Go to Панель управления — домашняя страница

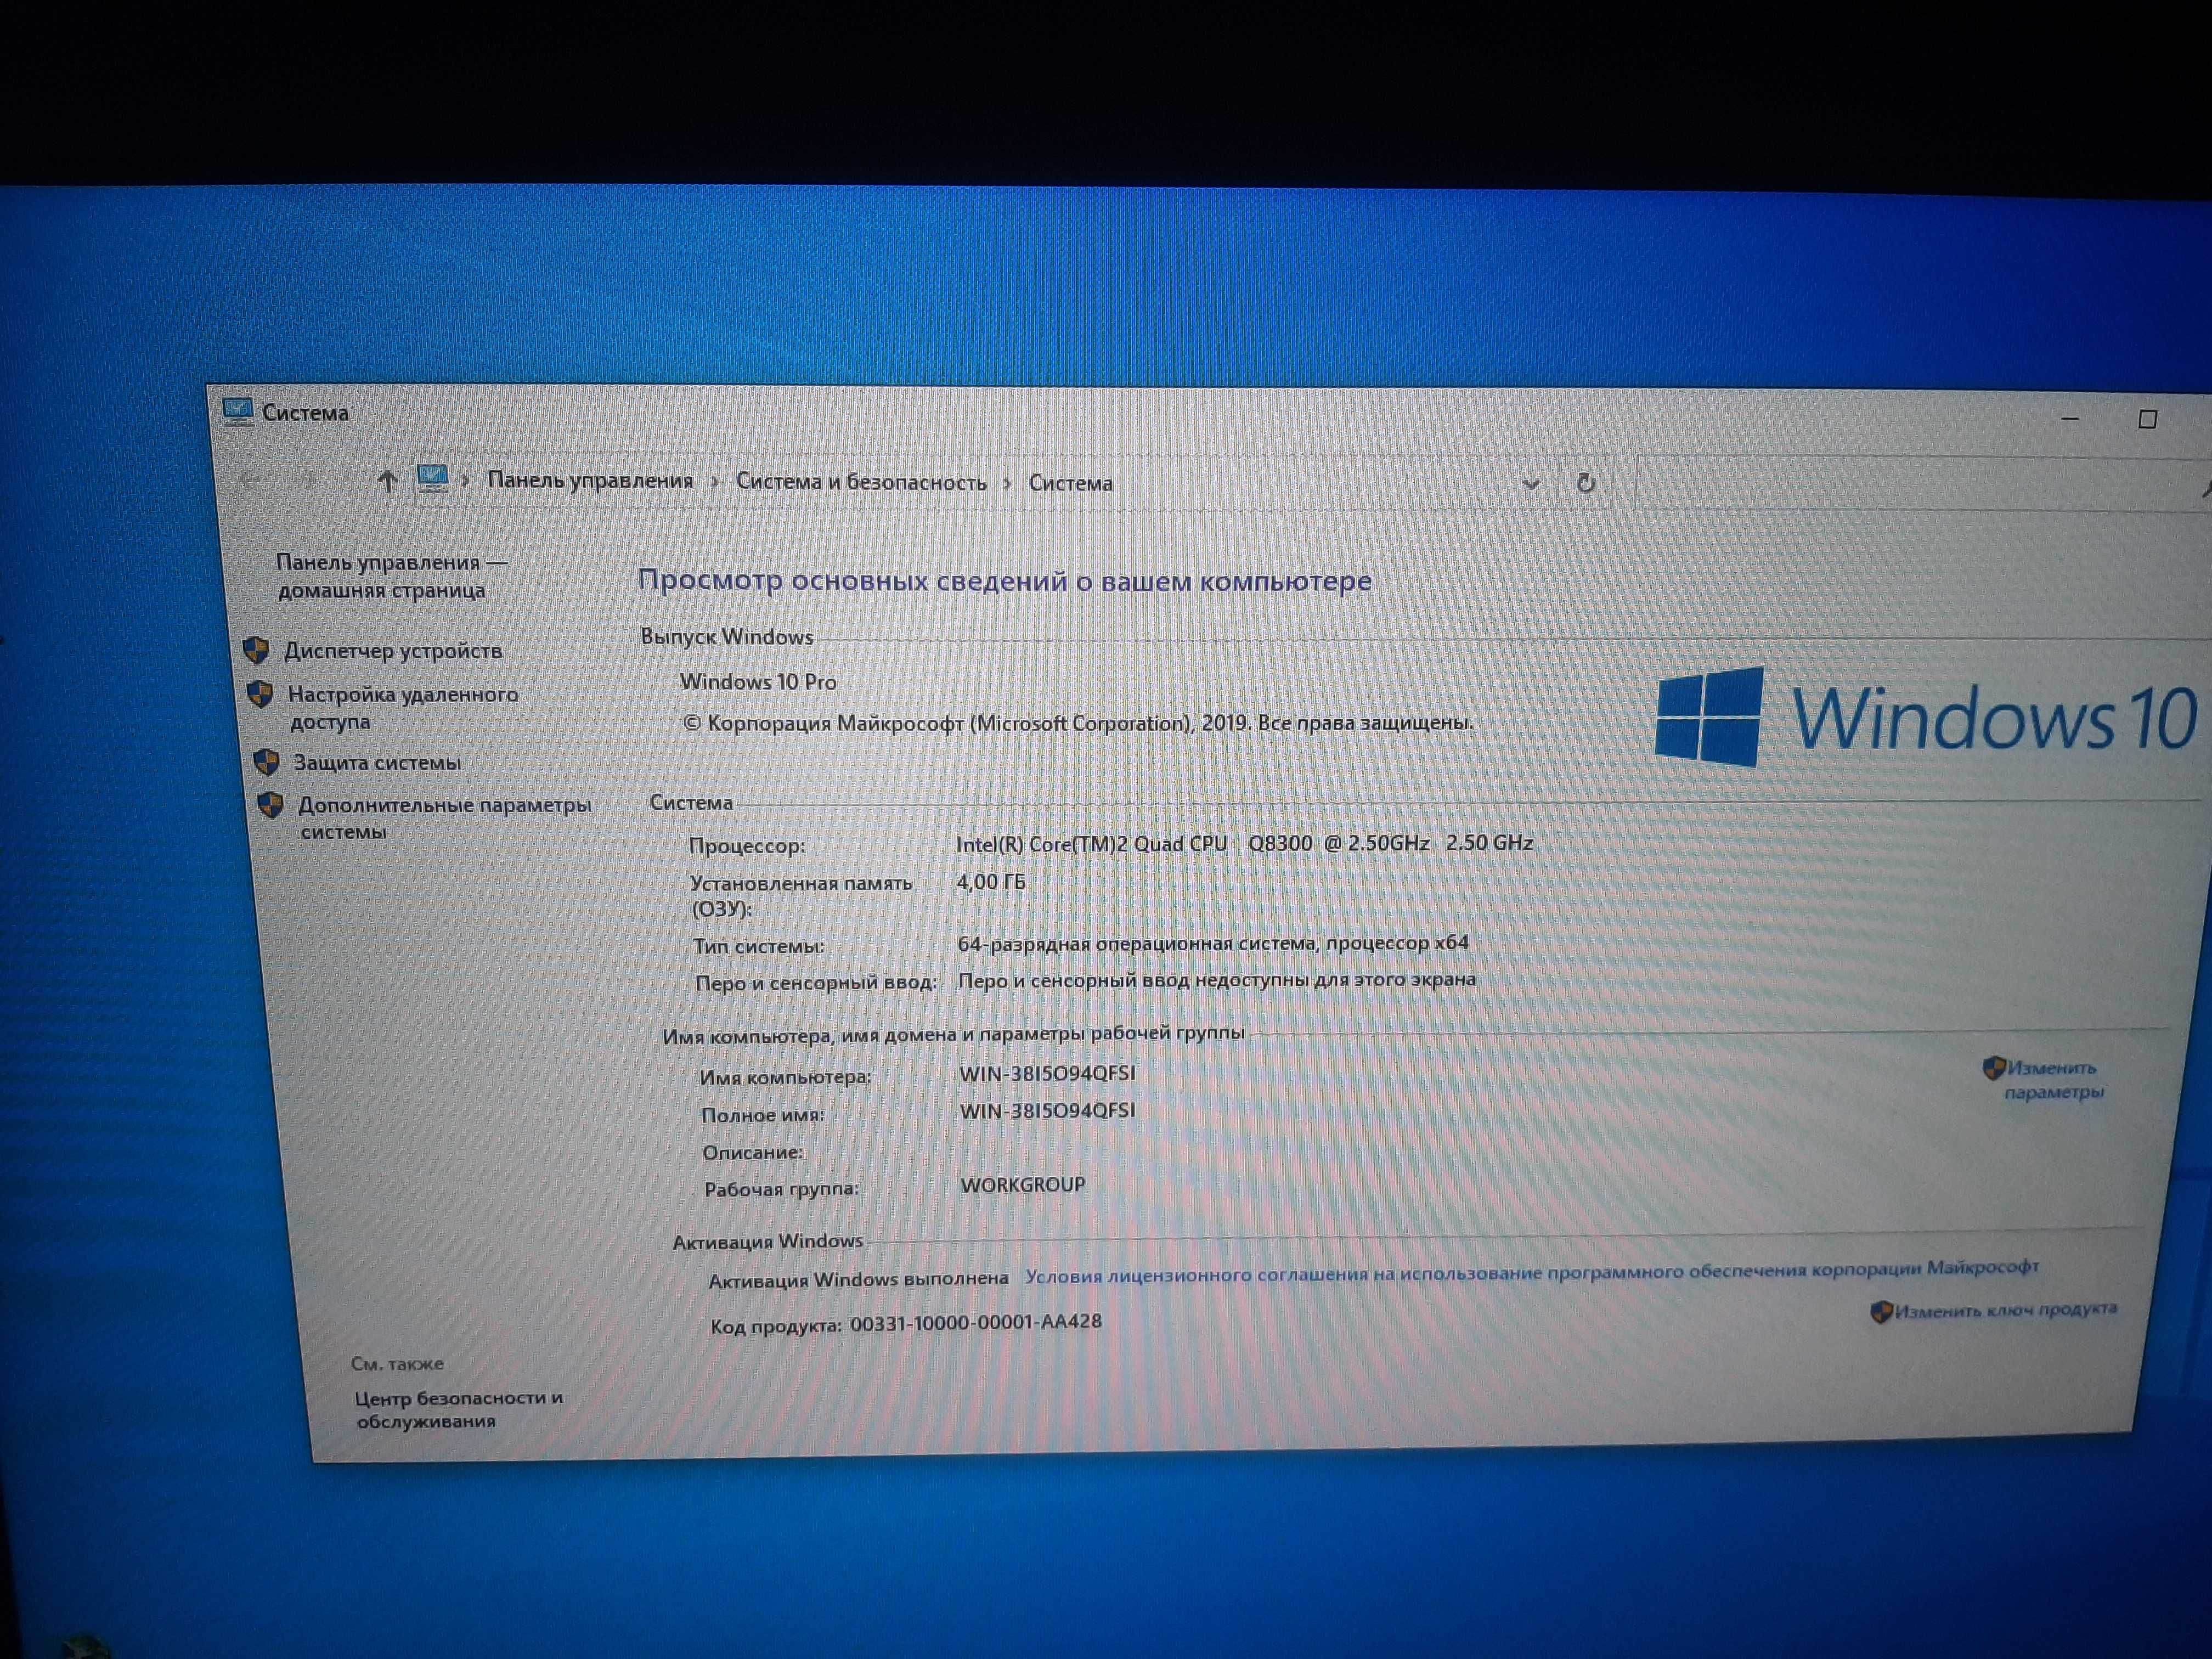point(391,576)
